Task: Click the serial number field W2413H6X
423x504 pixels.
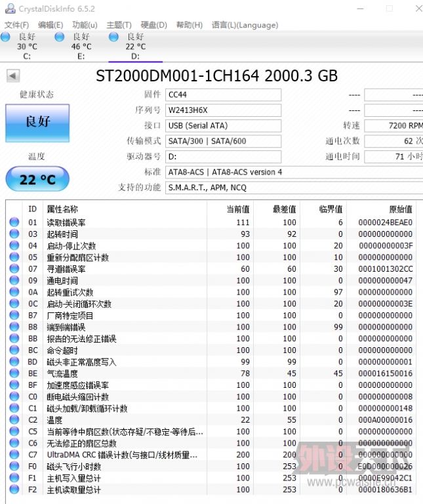Action: coord(223,110)
